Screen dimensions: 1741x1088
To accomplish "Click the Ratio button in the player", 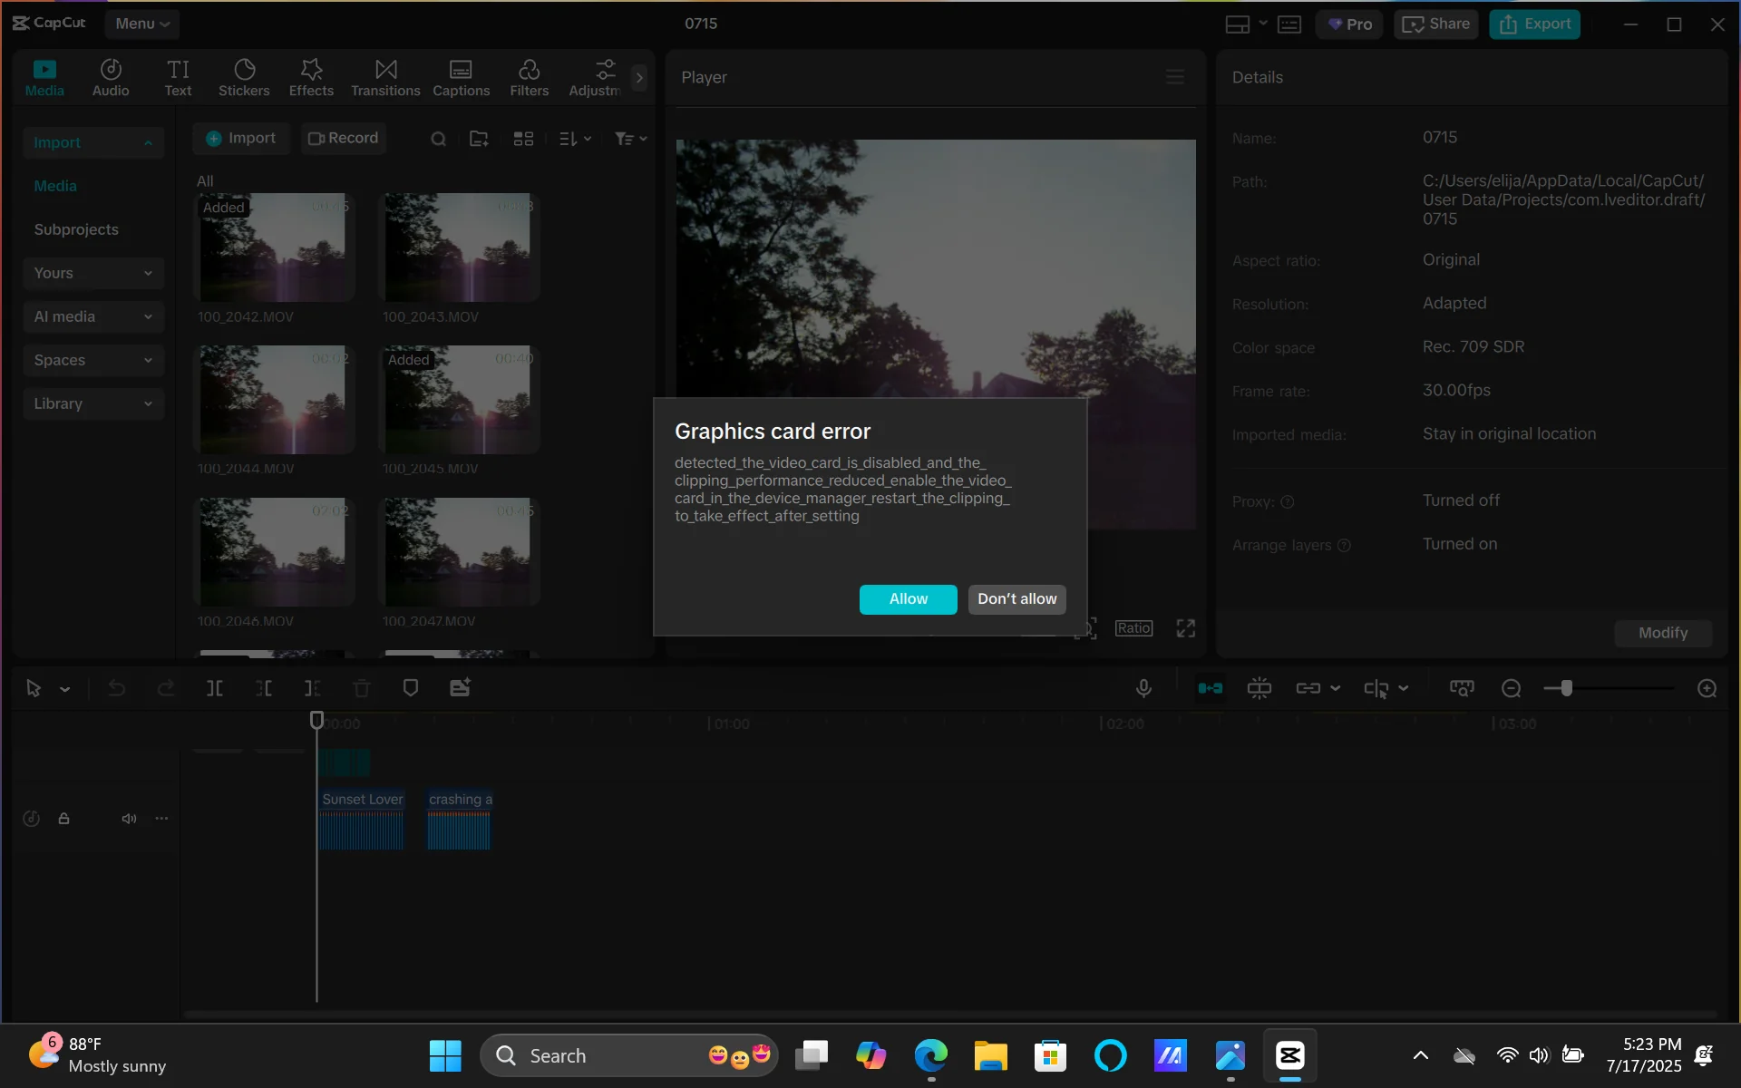I will click(x=1133, y=628).
